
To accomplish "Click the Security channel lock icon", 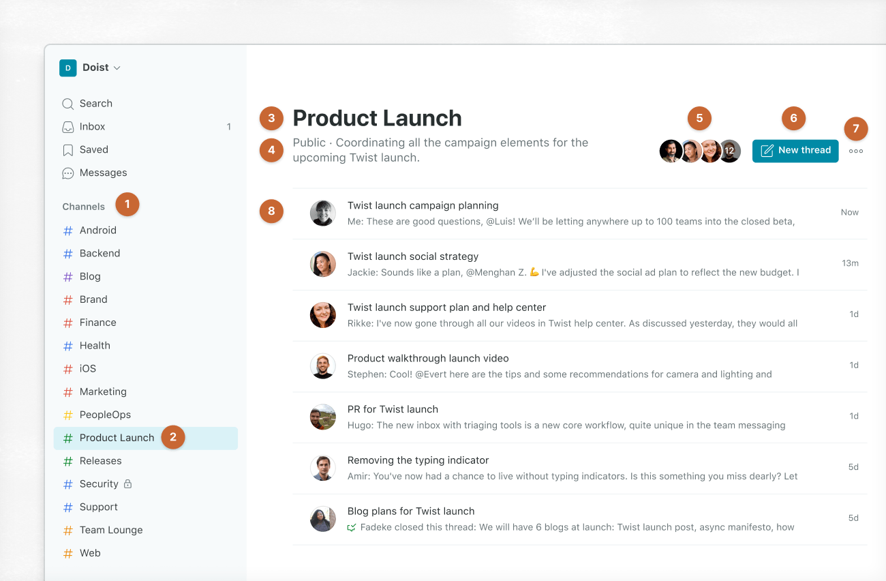I will coord(127,484).
